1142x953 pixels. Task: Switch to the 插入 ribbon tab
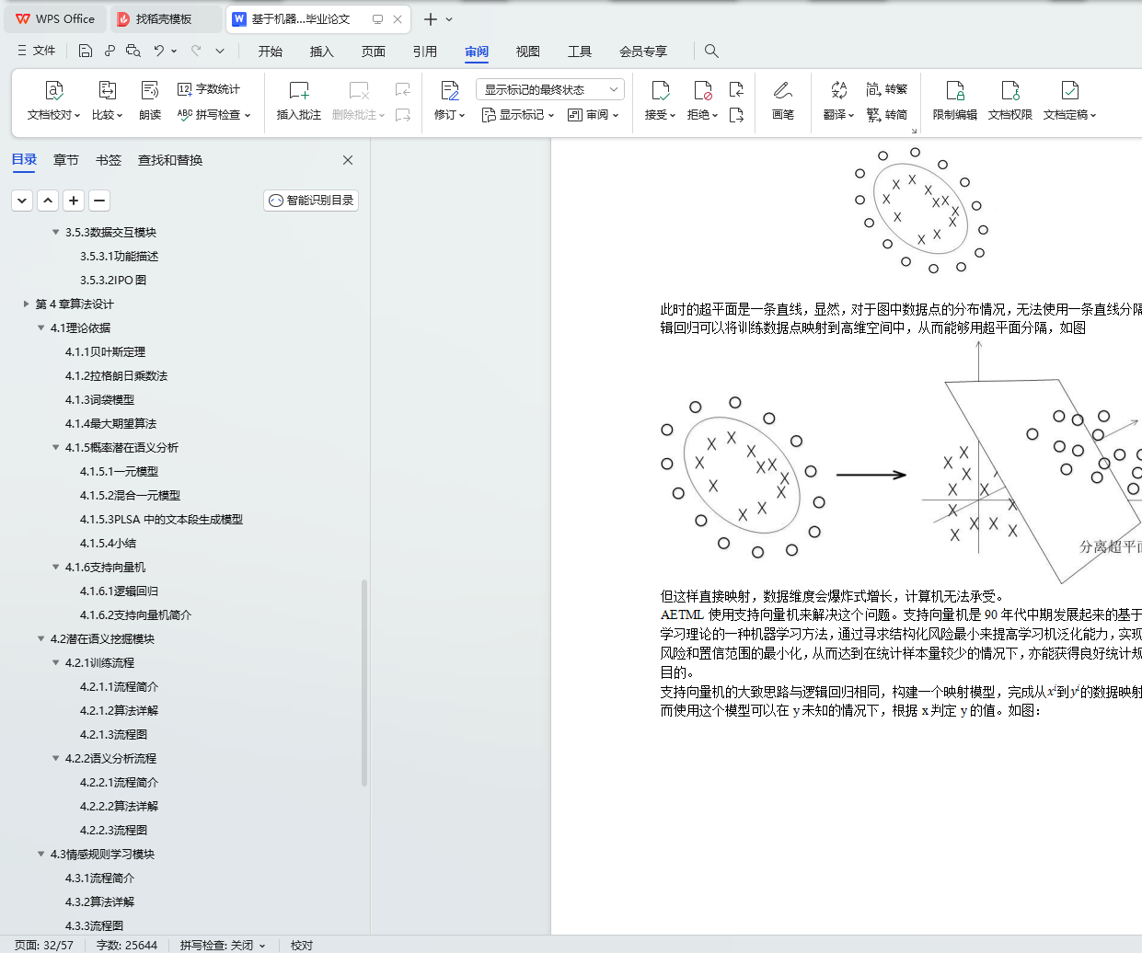(x=322, y=52)
